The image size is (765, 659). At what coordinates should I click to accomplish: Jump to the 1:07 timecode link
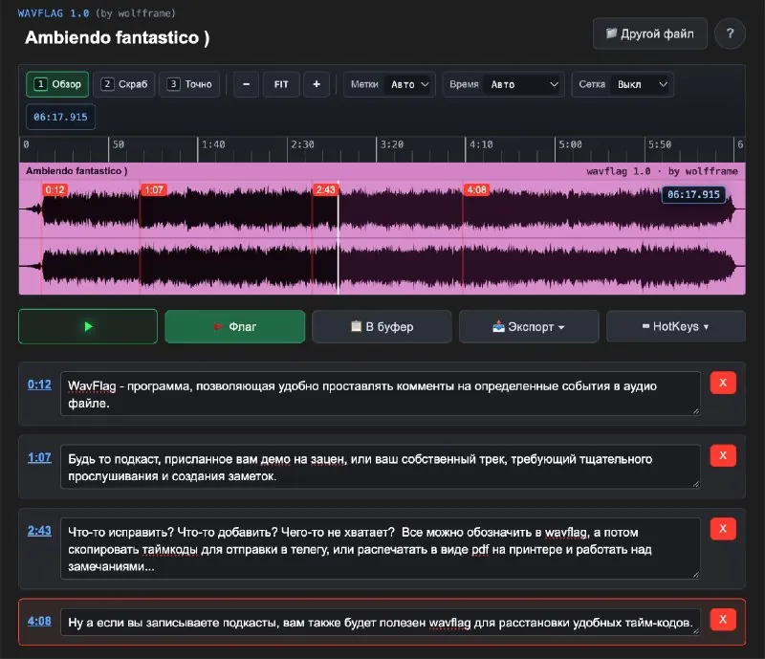(39, 457)
